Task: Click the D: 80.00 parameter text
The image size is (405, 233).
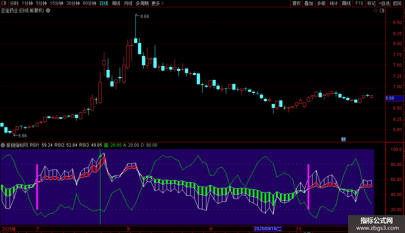Action: coord(149,145)
